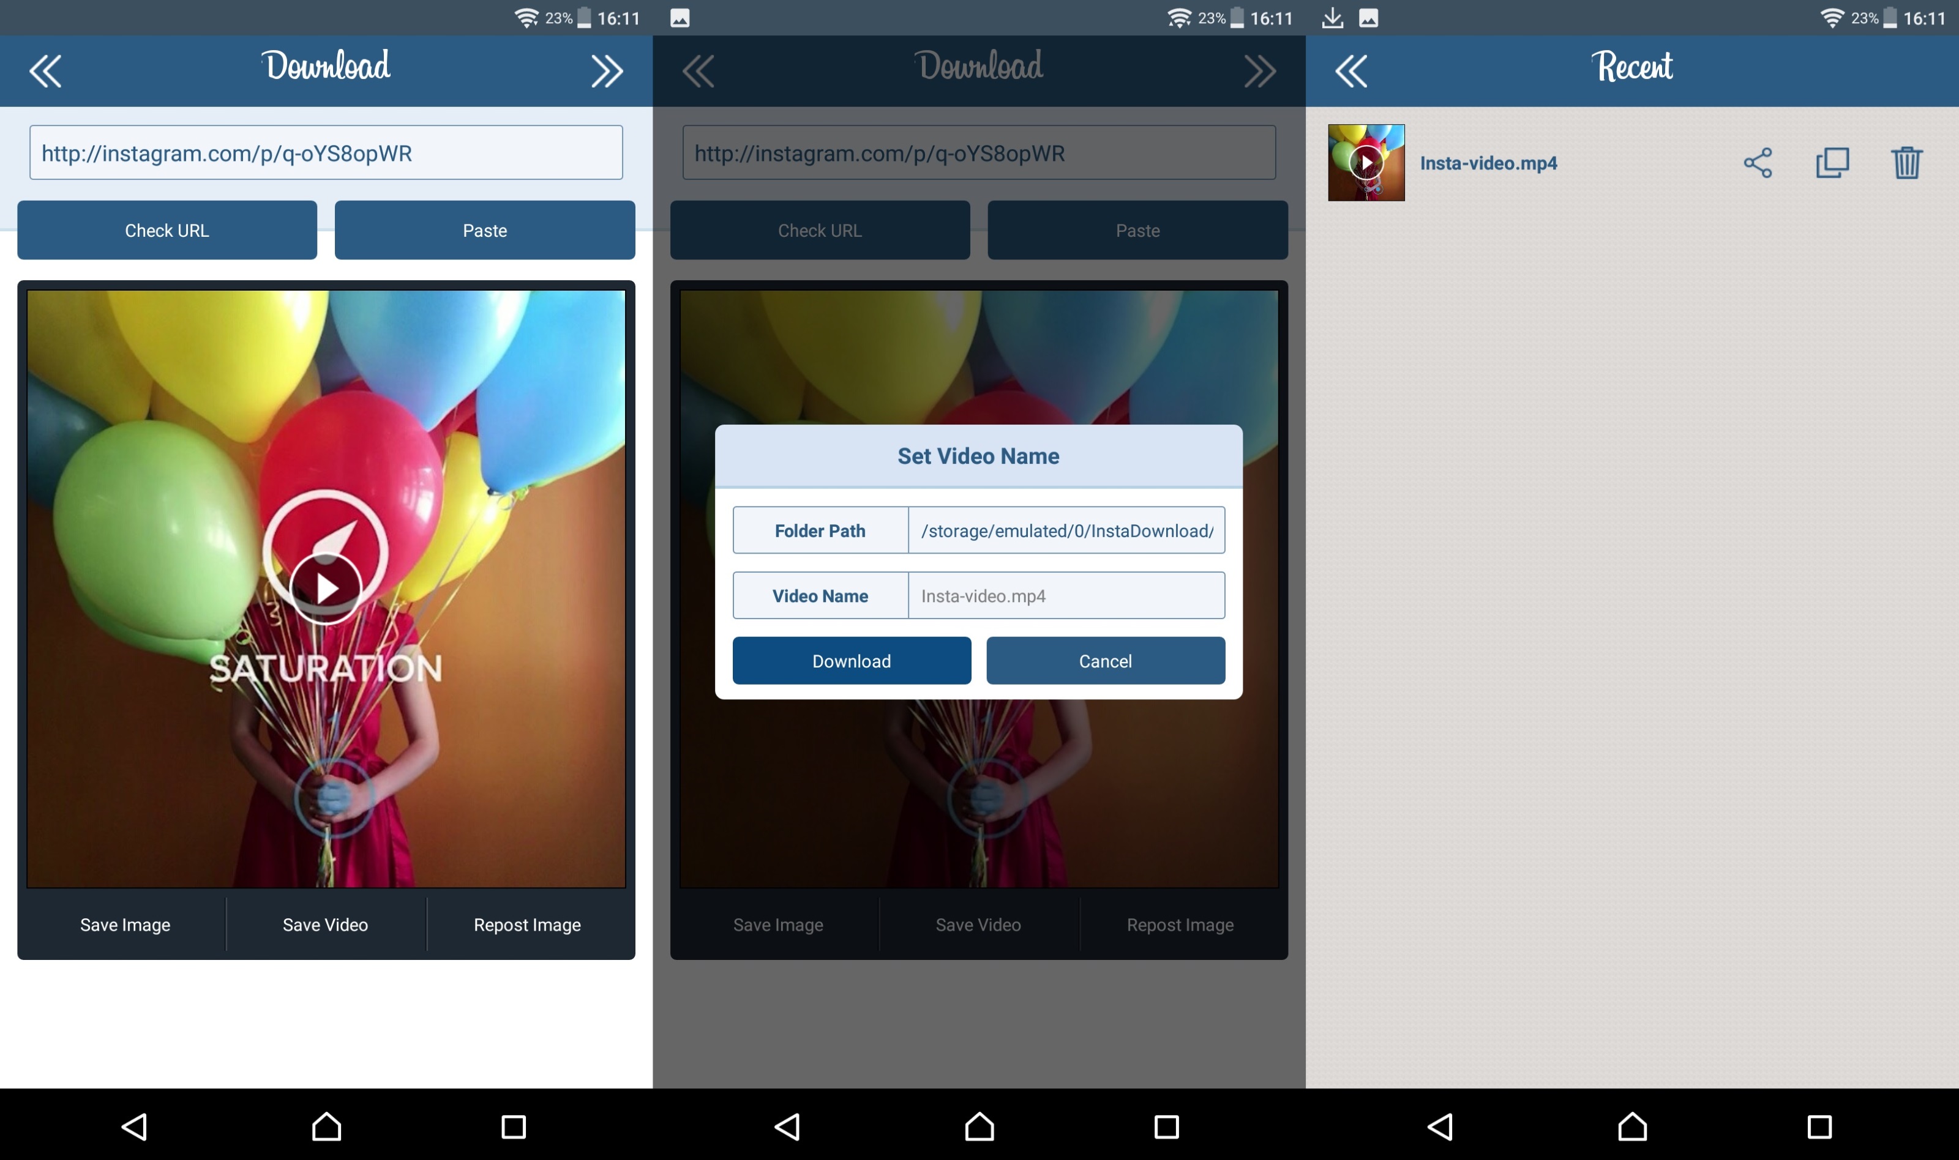Click the navigate back arrow on Download screen

[x=48, y=72]
